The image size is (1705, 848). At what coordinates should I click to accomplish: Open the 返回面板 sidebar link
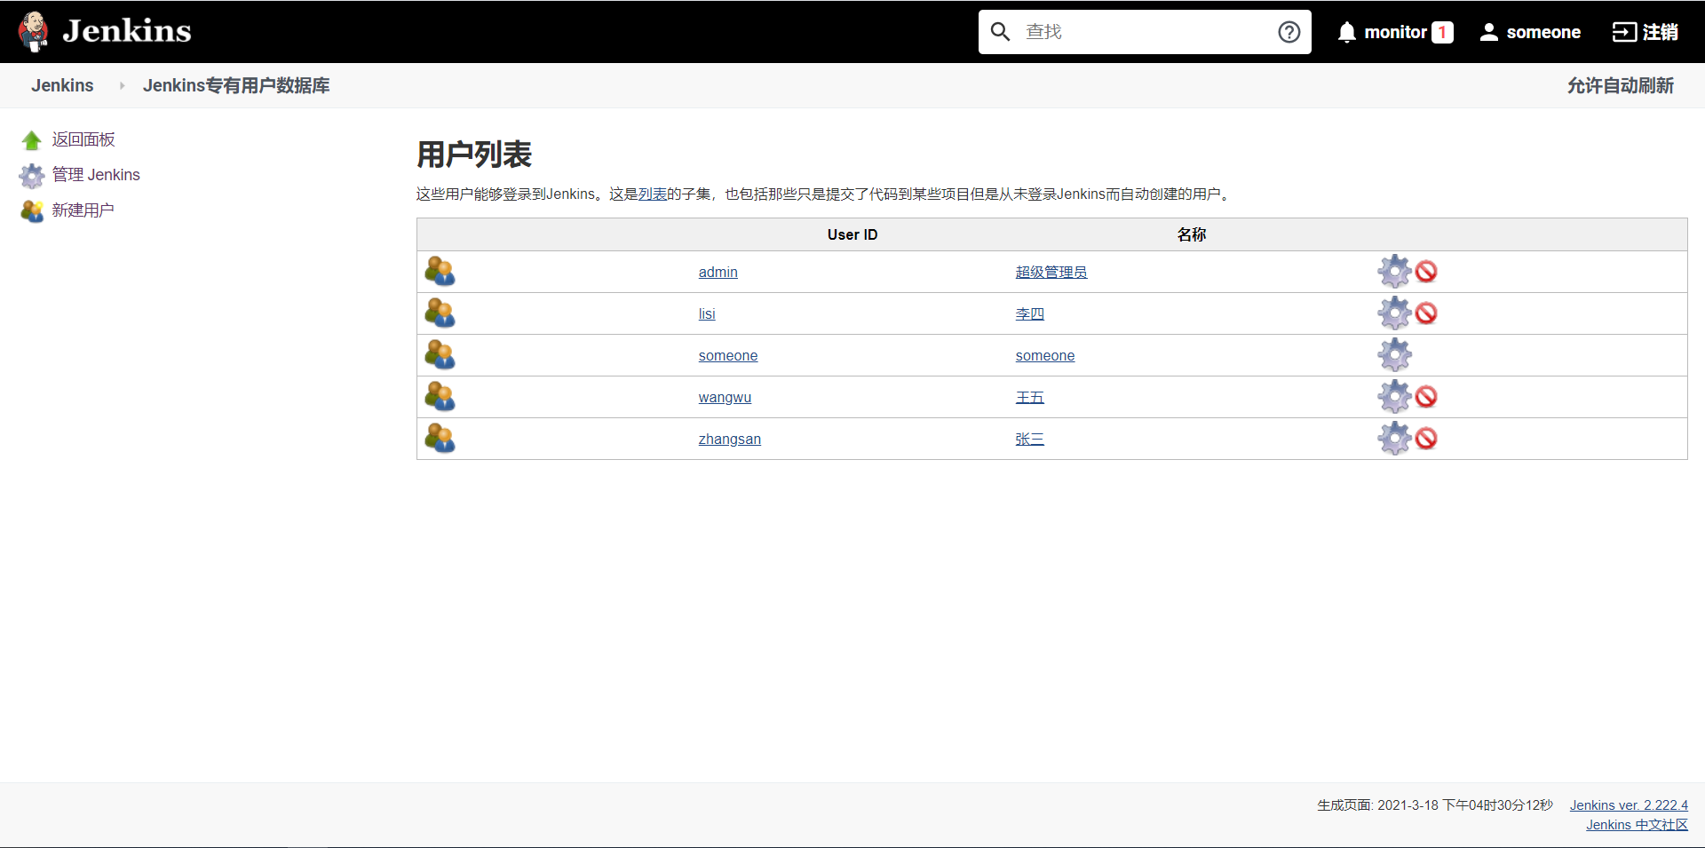point(83,139)
